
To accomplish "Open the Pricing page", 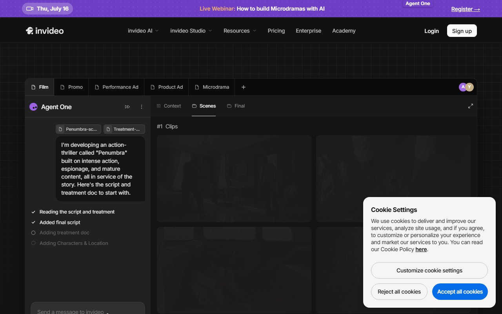I will [x=276, y=31].
